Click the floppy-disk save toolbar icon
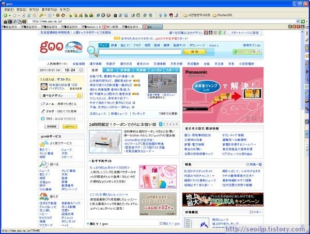 pyautogui.click(x=126, y=15)
